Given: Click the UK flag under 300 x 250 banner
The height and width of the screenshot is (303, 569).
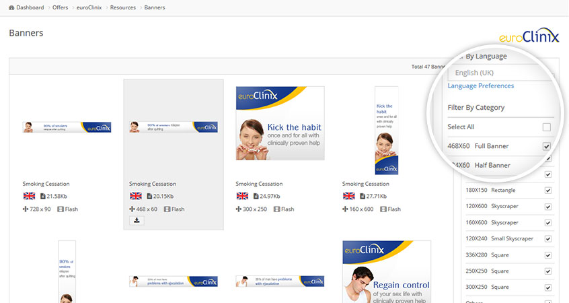Looking at the screenshot, I should [x=242, y=196].
